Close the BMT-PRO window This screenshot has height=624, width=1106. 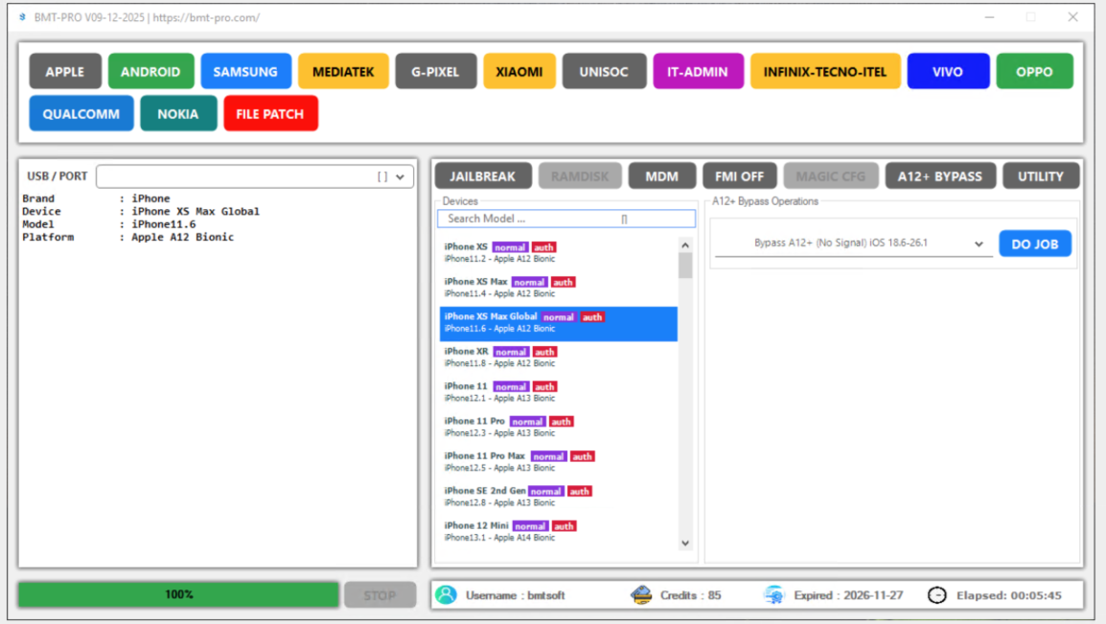tap(1072, 17)
